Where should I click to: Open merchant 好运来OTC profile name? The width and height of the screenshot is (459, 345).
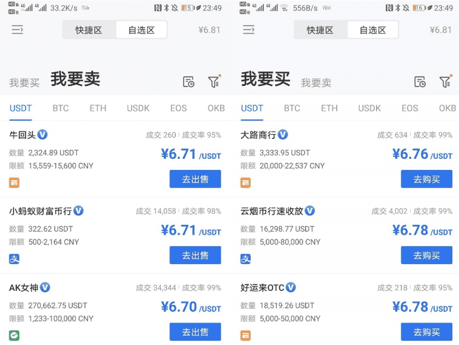point(263,288)
